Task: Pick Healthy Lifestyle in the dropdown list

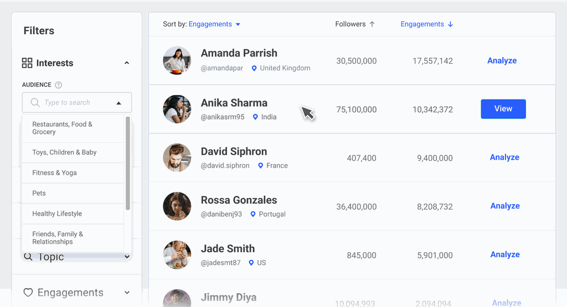Action: 57,214
